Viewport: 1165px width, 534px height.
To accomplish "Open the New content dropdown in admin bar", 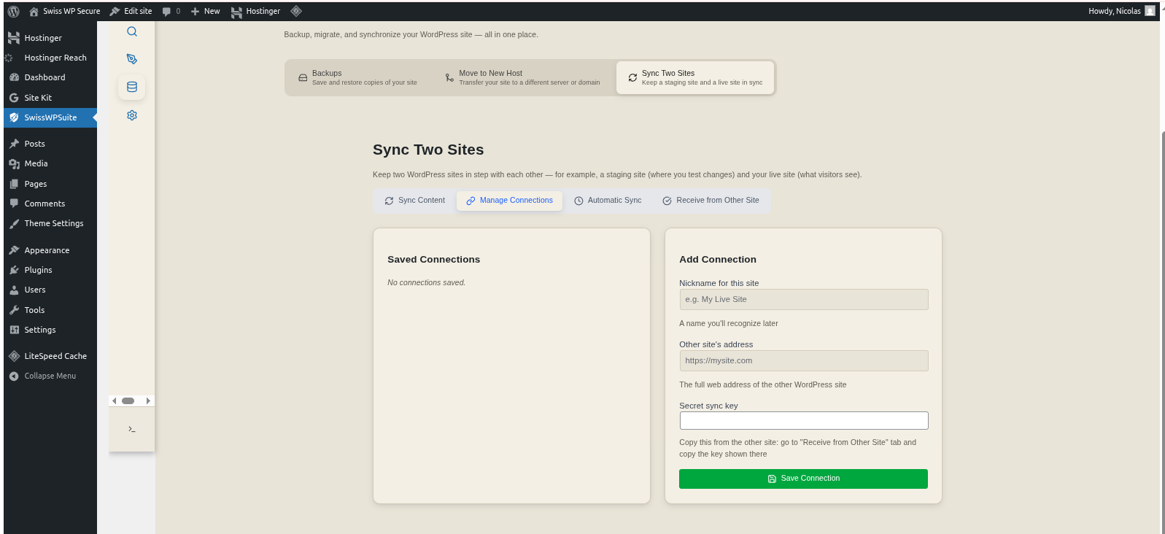I will (206, 11).
